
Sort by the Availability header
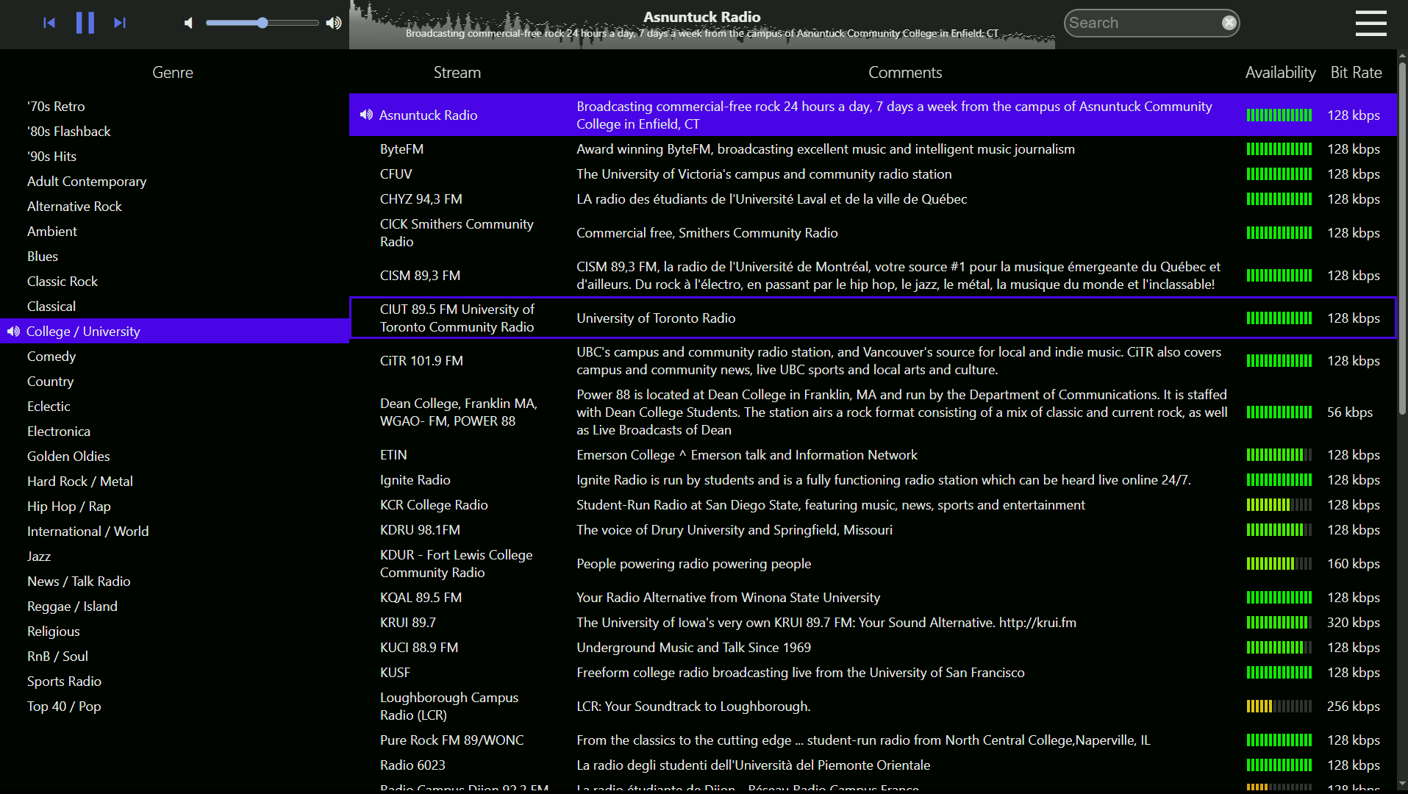click(1280, 72)
